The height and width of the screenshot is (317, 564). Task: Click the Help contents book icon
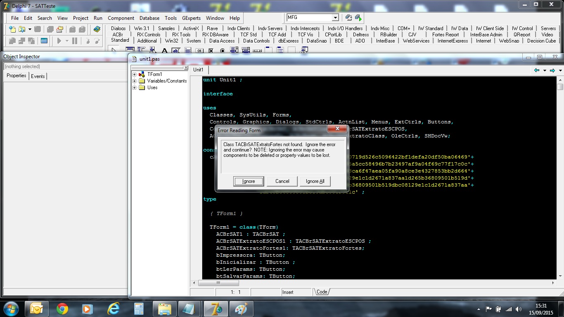(x=97, y=29)
